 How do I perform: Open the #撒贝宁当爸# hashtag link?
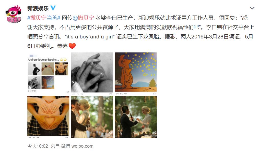pos(44,18)
